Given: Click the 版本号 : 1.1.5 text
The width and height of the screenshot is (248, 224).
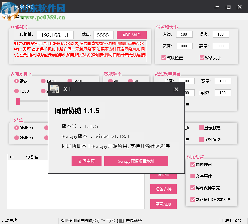Looking at the screenshot, I should coord(80,126).
